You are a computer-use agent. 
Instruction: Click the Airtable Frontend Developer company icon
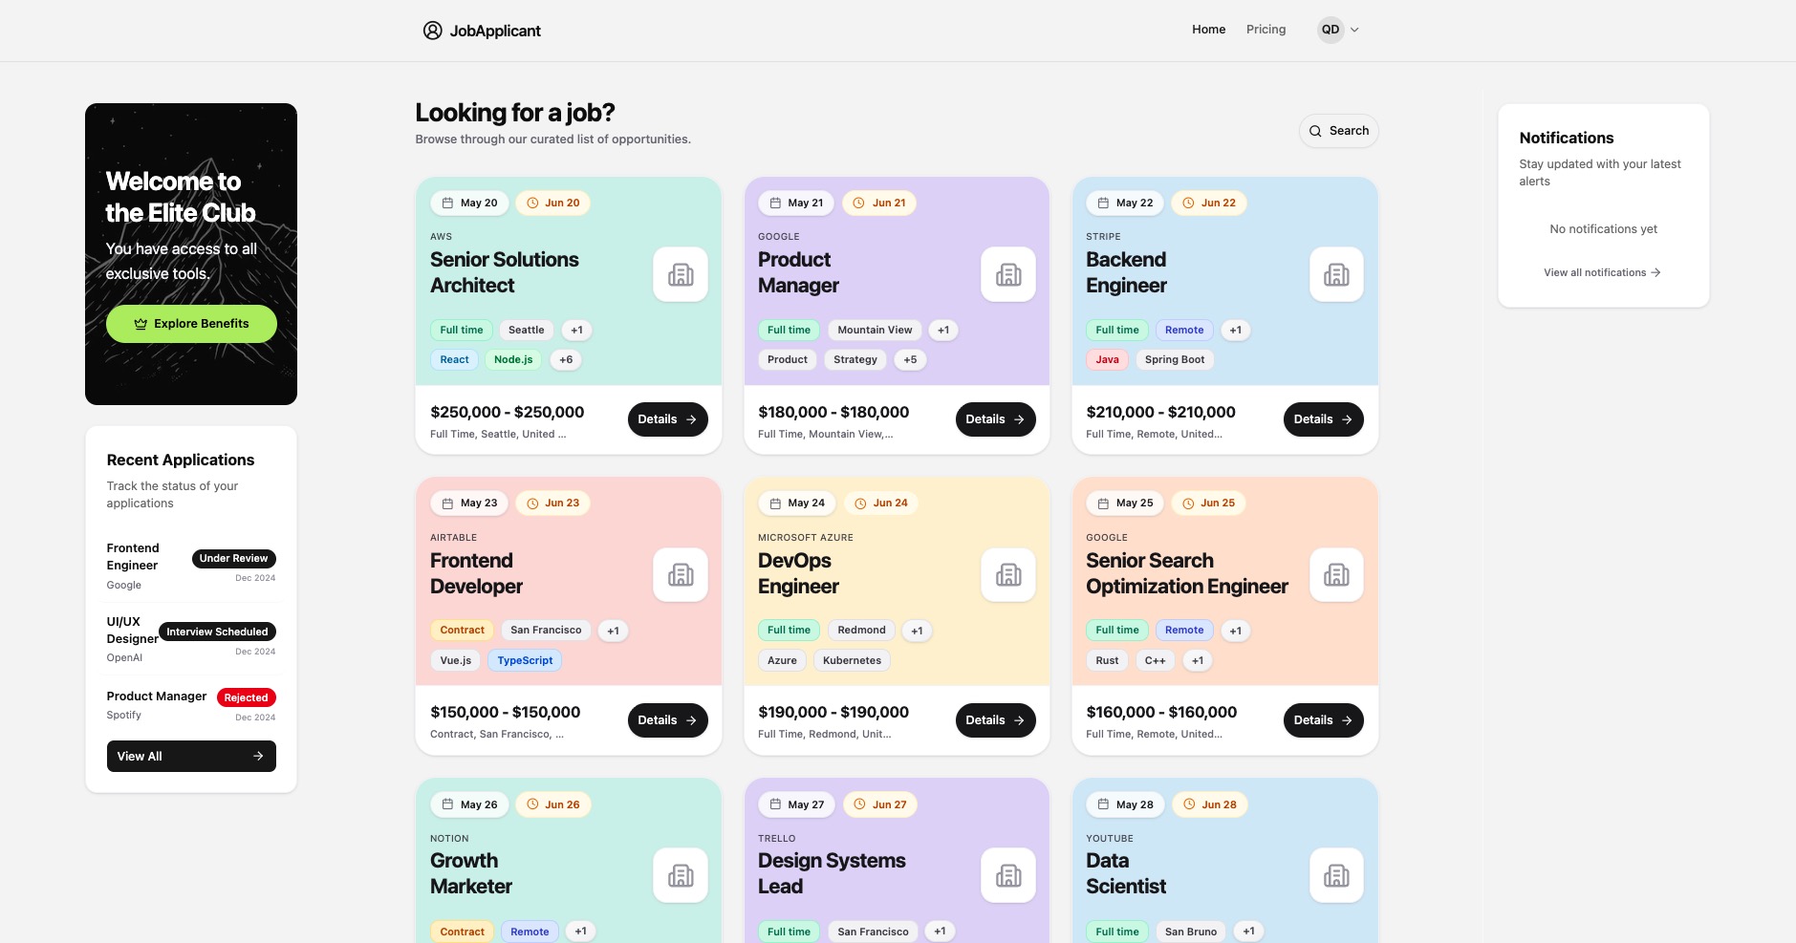681,575
